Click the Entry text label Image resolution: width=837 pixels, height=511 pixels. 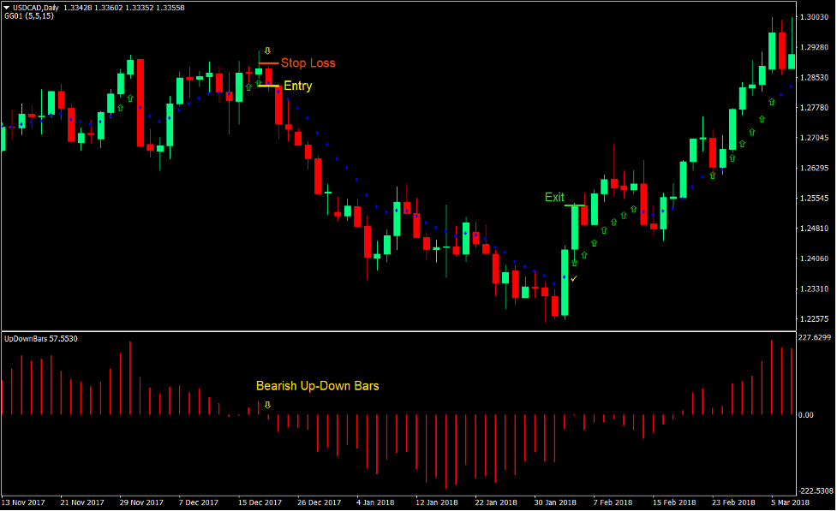[296, 86]
